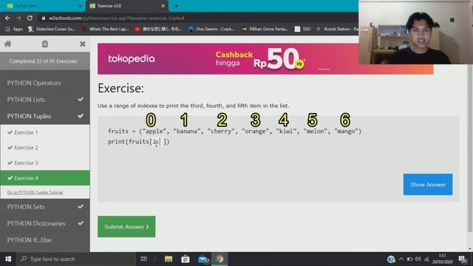Select Exercise 2 in Tuples
473x266 pixels.
pyautogui.click(x=45, y=148)
